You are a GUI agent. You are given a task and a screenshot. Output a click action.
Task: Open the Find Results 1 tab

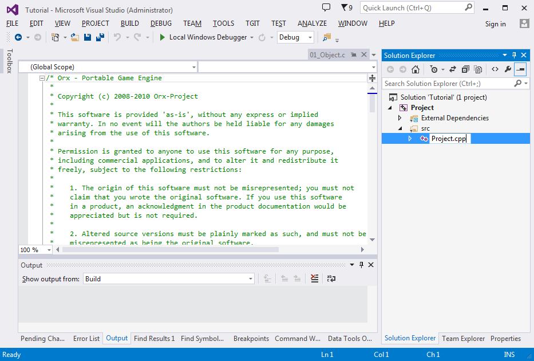pyautogui.click(x=155, y=339)
